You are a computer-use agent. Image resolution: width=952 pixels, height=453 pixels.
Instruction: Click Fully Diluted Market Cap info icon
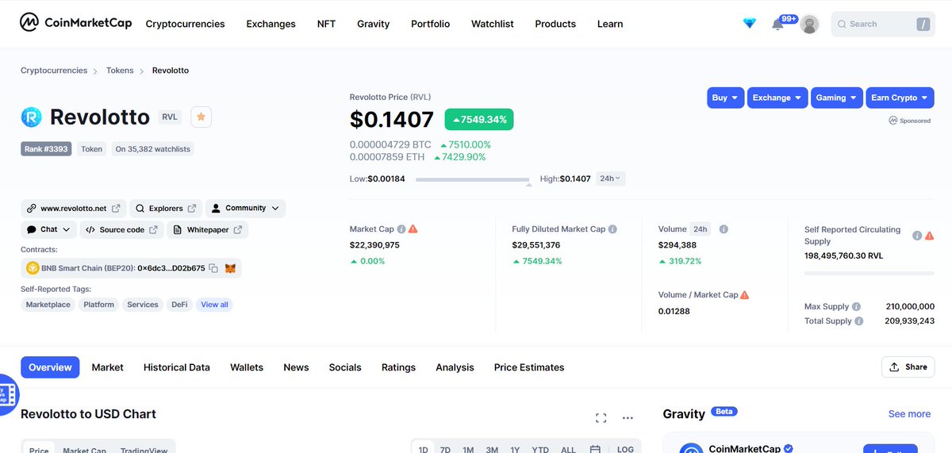pos(612,229)
